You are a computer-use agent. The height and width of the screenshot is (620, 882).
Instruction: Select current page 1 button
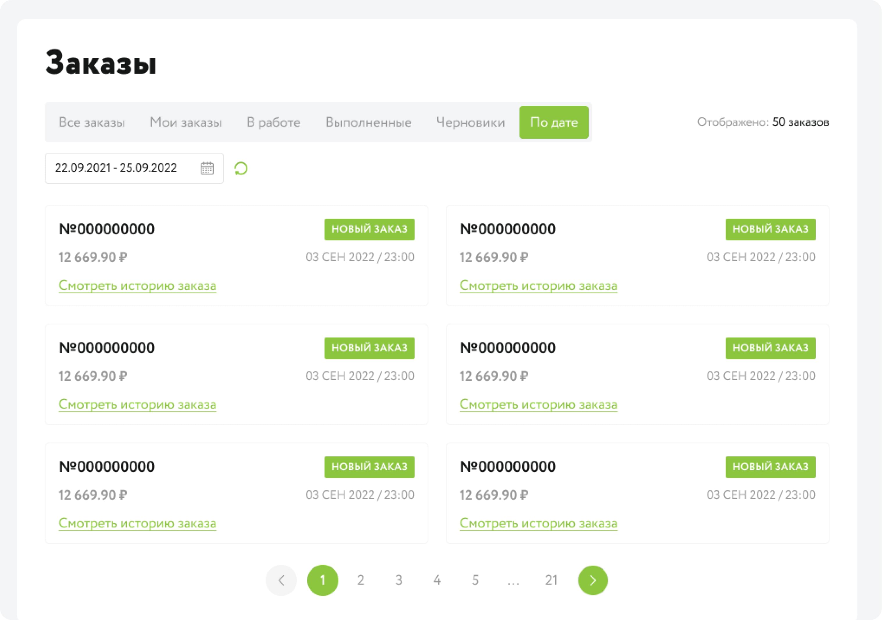pyautogui.click(x=322, y=580)
